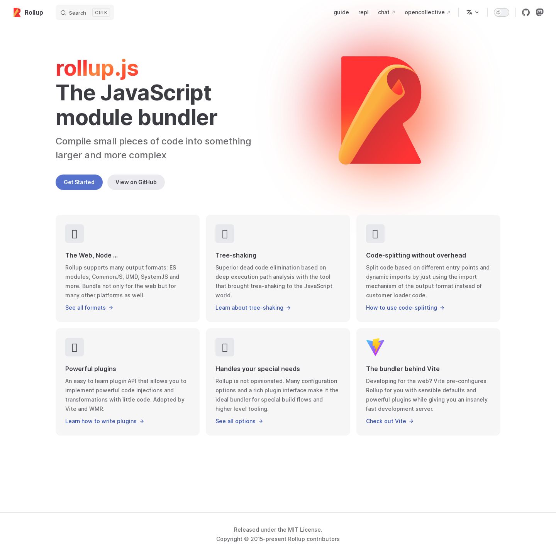Open the guide nav item
The height and width of the screenshot is (556, 556).
click(341, 12)
